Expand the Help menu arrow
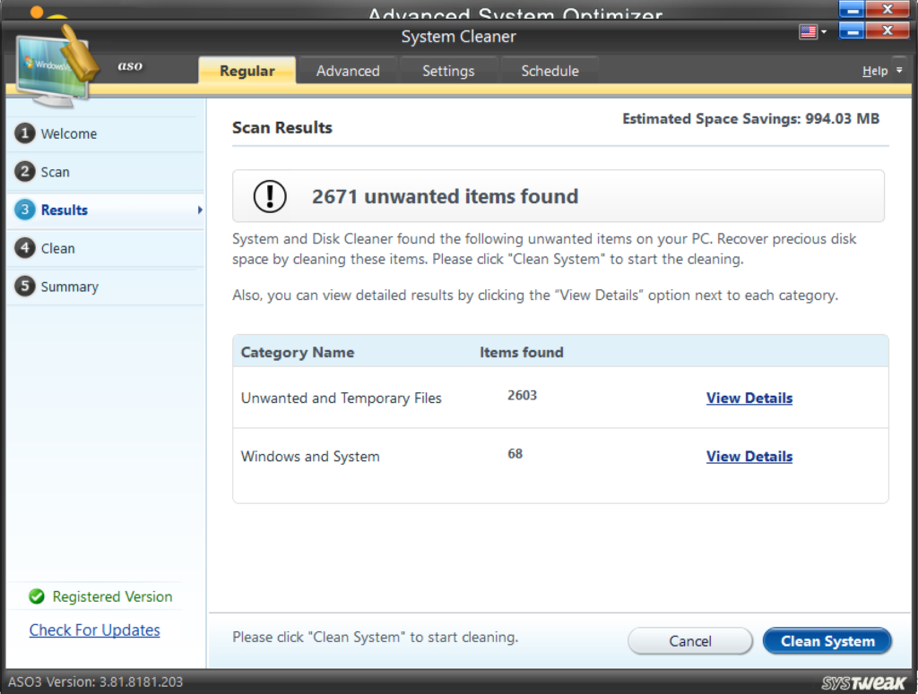The width and height of the screenshot is (918, 694). [899, 70]
